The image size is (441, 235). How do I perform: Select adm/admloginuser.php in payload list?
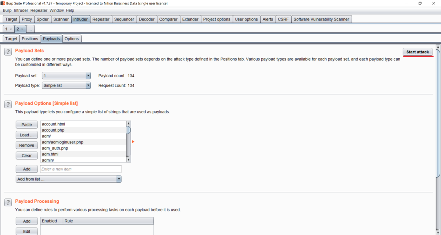coord(83,142)
